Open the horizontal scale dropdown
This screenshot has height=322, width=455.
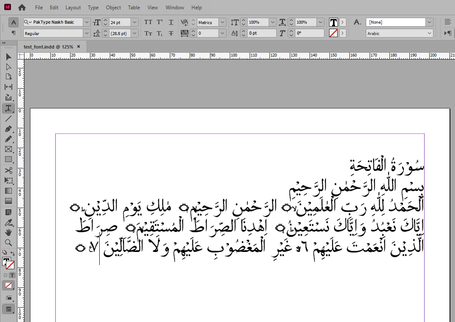pyautogui.click(x=320, y=22)
